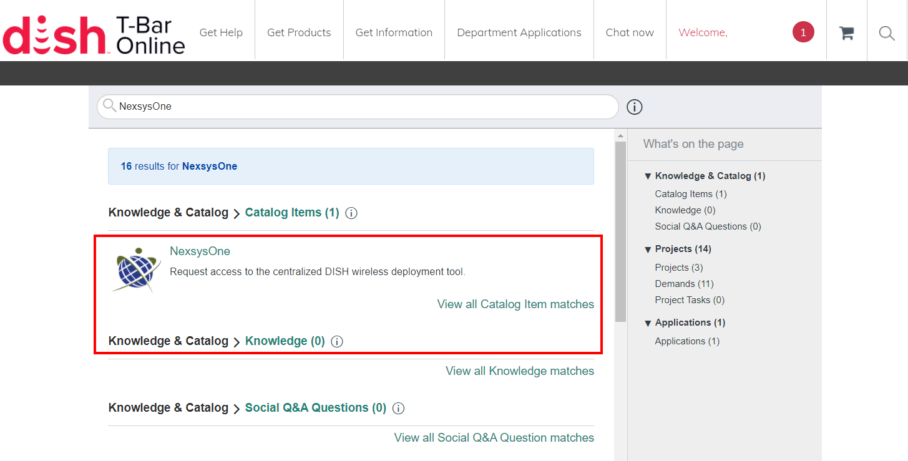Select Catalog Items (1) in sidebar
The height and width of the screenshot is (461, 908).
691,194
